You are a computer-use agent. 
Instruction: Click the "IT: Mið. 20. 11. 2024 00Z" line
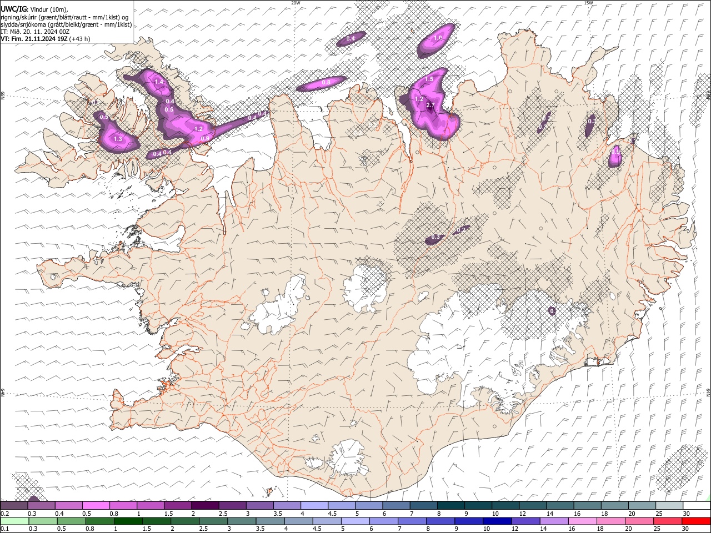pos(35,32)
